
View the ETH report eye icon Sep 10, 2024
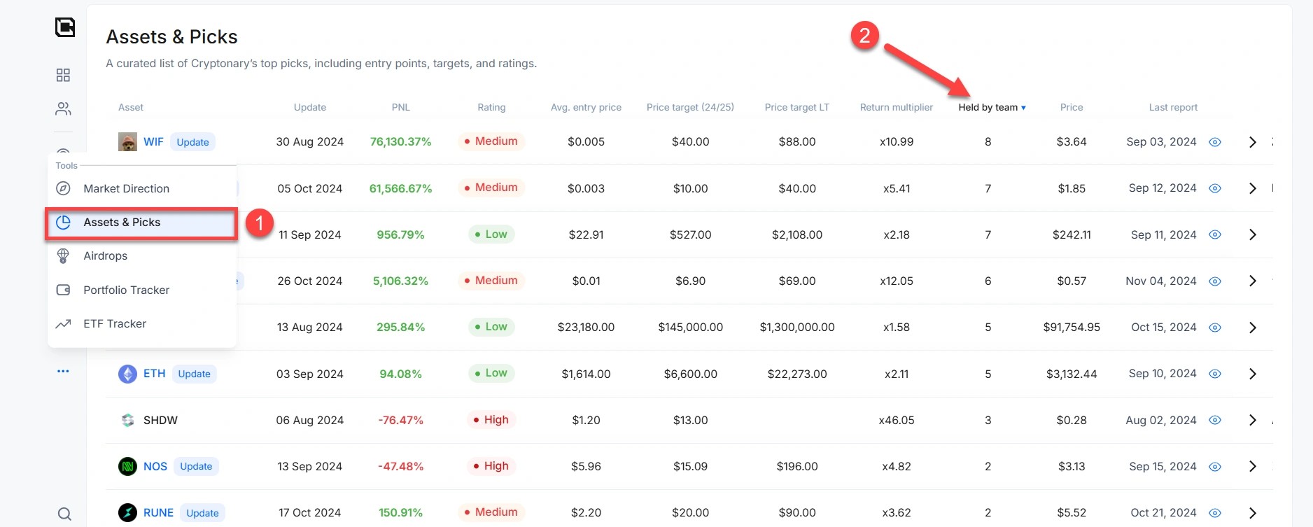point(1215,374)
